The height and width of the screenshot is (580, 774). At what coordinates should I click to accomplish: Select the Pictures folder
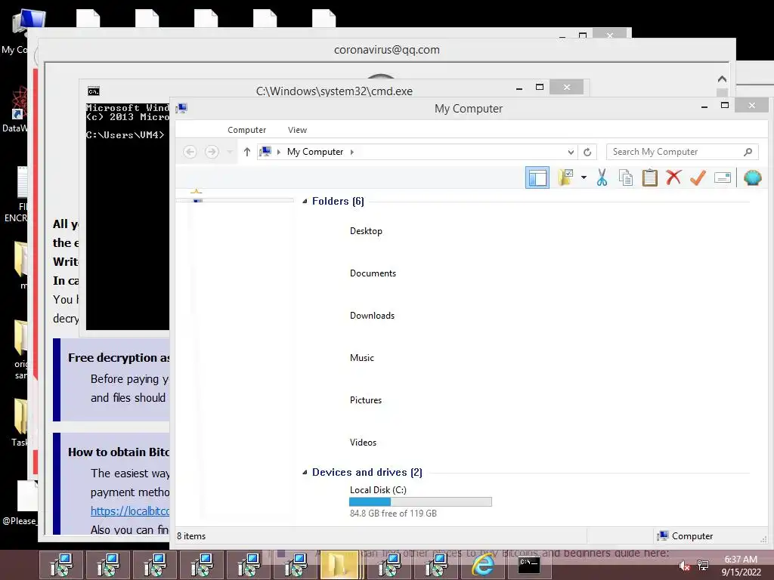(366, 400)
